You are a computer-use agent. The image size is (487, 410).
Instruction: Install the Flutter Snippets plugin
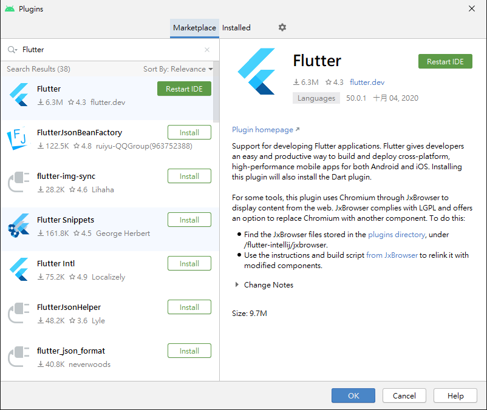pos(189,220)
